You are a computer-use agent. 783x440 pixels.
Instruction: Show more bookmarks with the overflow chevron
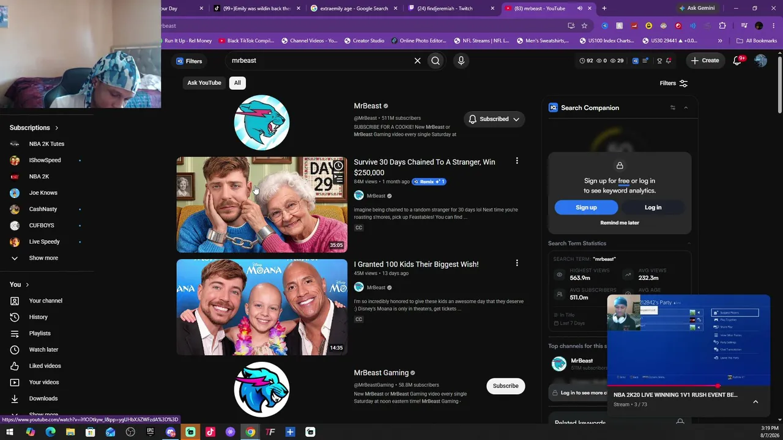pyautogui.click(x=720, y=41)
